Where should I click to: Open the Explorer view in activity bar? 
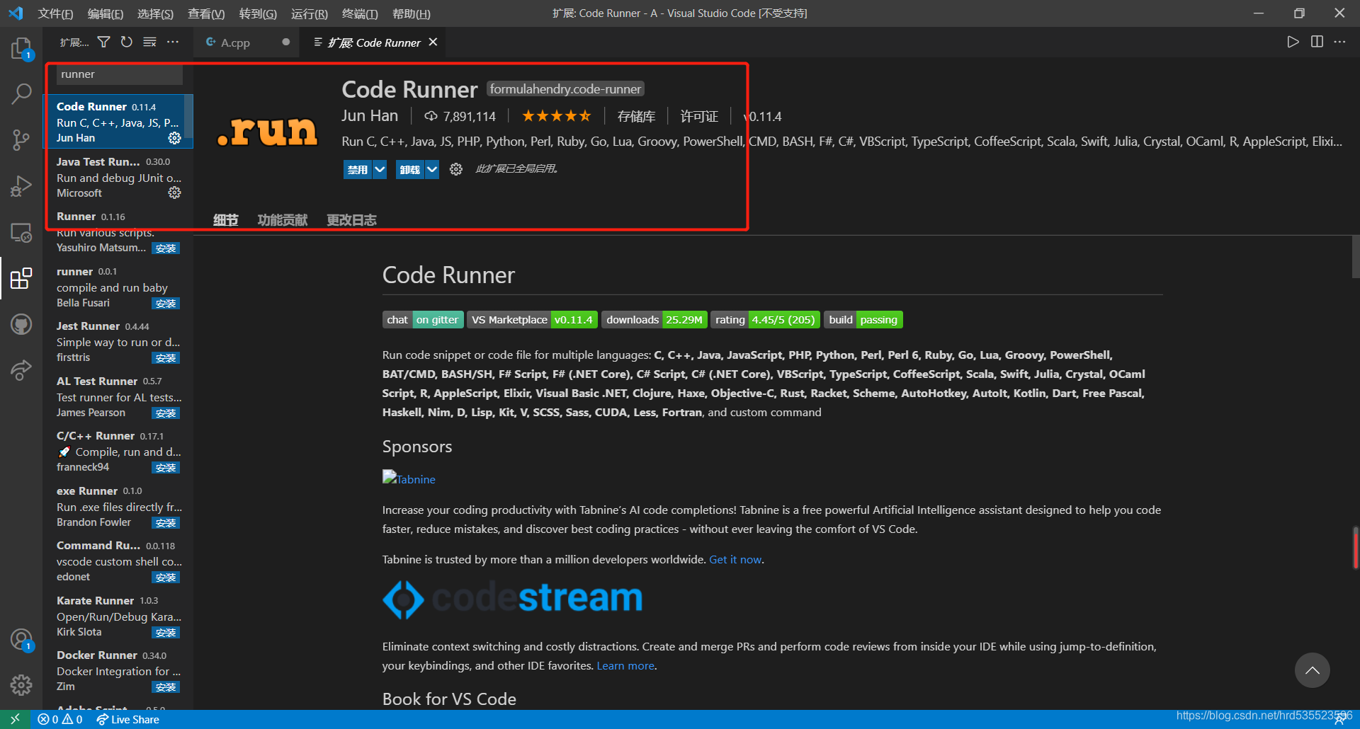[21, 48]
